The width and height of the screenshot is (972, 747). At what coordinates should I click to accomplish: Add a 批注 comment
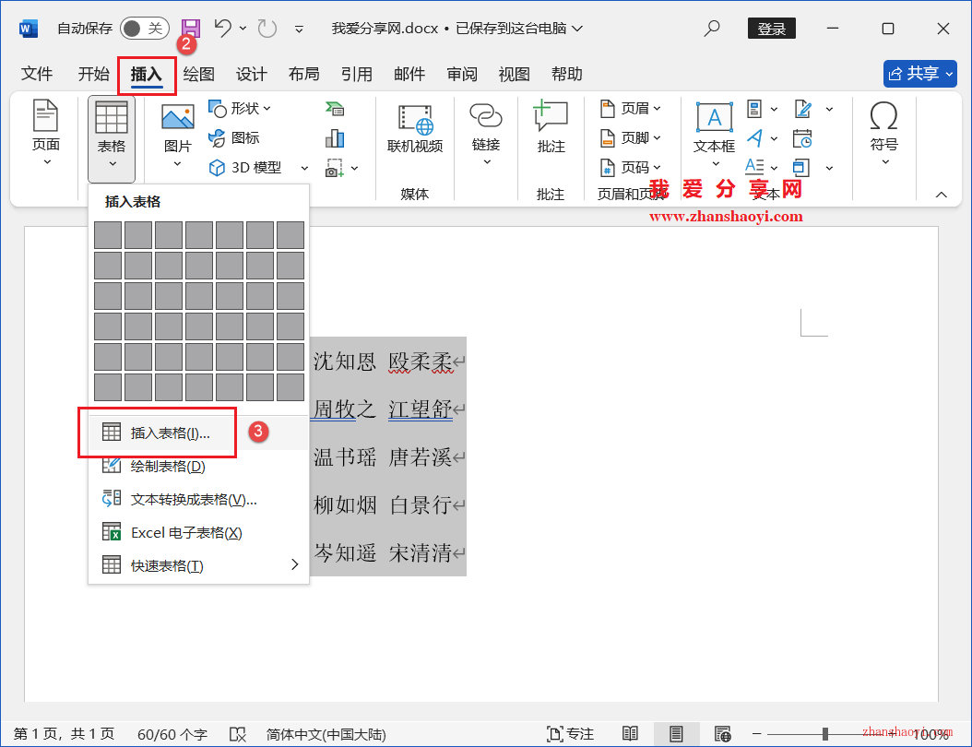[551, 126]
